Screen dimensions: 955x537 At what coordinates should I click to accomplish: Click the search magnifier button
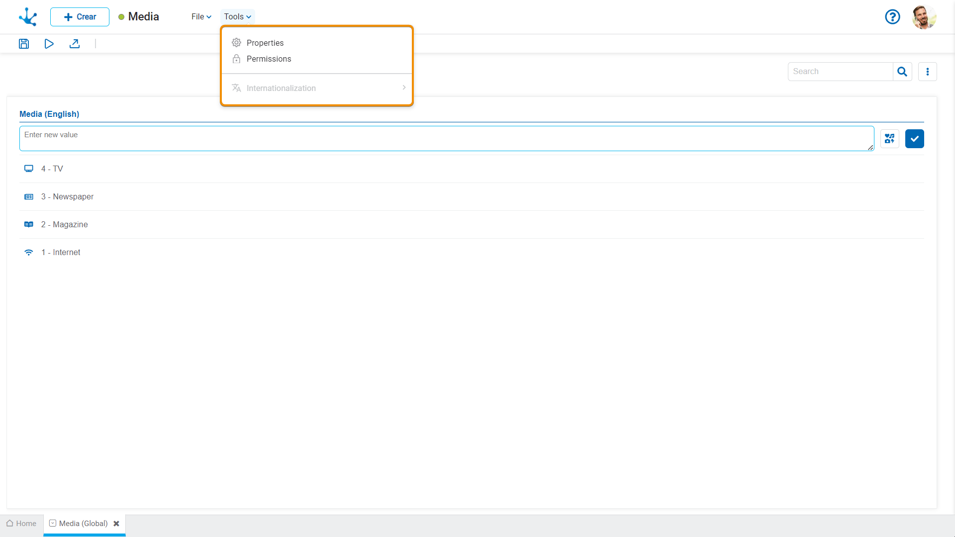point(902,72)
